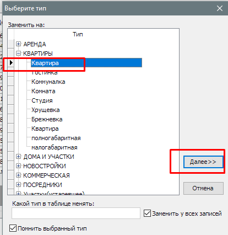The height and width of the screenshot is (235, 228).
Task: Close the Выберите тип dialog
Action: [220, 8]
